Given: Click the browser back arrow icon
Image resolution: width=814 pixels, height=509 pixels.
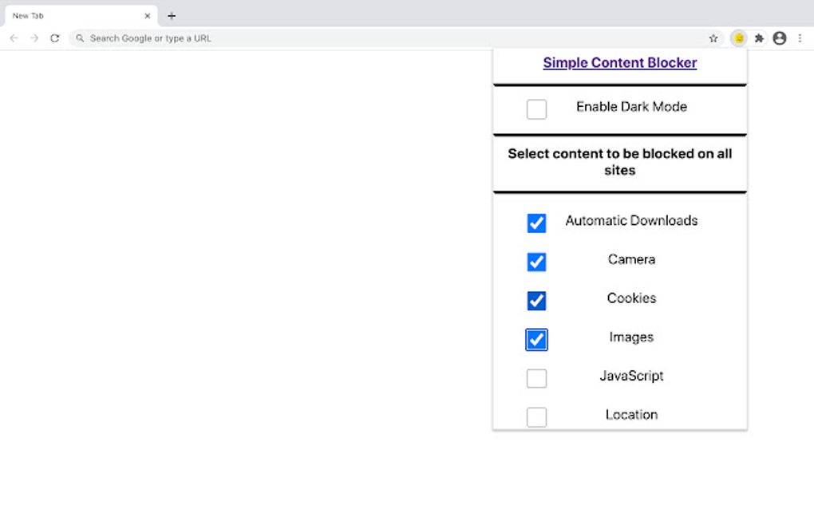Looking at the screenshot, I should tap(14, 37).
